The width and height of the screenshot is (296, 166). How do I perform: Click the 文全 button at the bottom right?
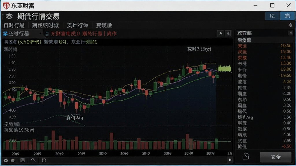tap(275, 157)
